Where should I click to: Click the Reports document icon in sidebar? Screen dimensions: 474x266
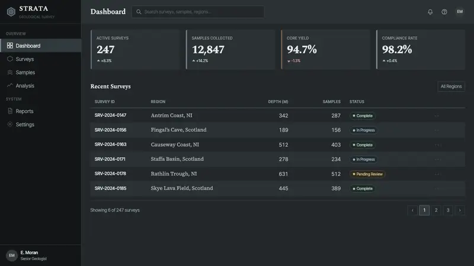tap(10, 111)
